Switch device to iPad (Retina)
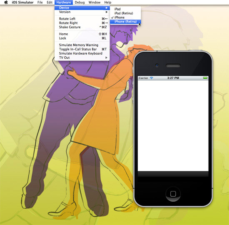Screen dimensions: 229x225 [125, 13]
